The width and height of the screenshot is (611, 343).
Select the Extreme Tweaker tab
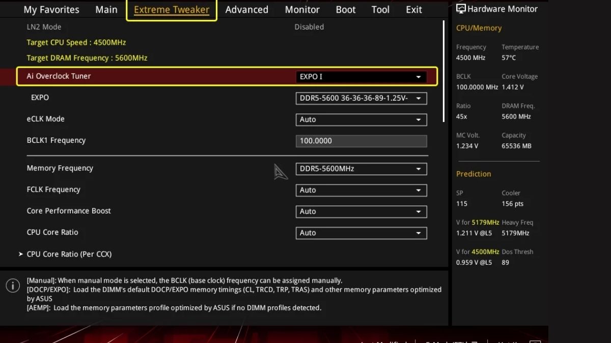(x=172, y=10)
